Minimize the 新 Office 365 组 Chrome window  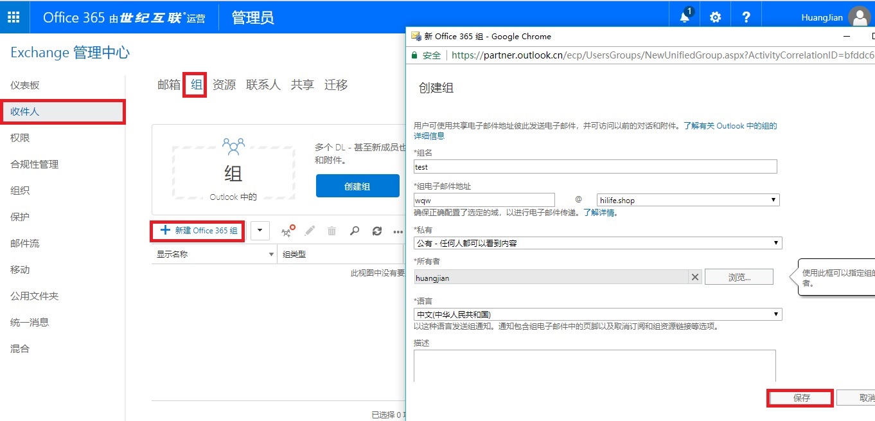(x=847, y=37)
